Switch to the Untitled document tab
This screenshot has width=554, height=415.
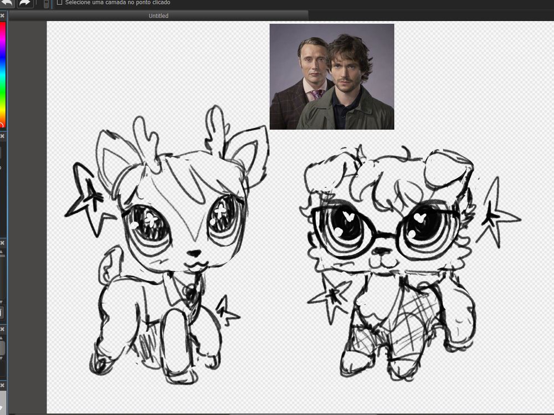[x=158, y=16]
